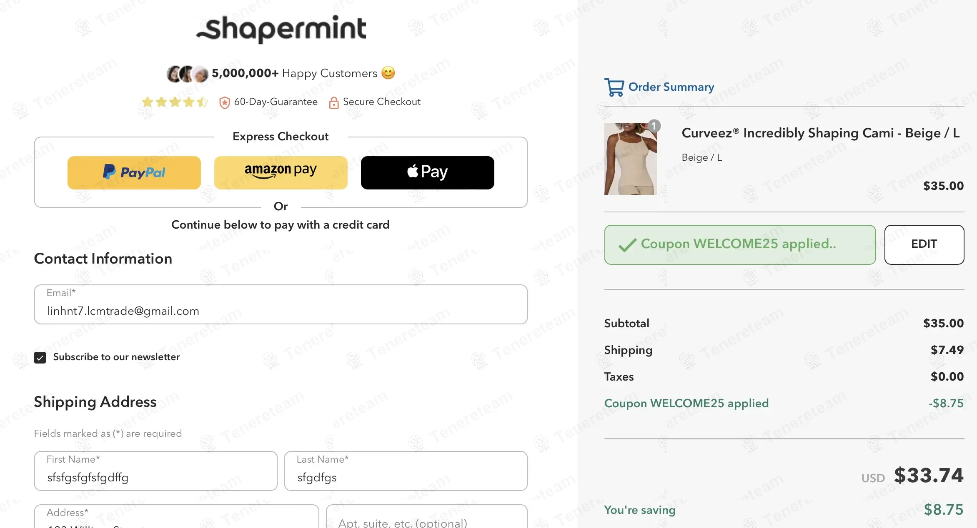Click the green coupon checkmark icon
This screenshot has width=977, height=528.
pos(627,245)
